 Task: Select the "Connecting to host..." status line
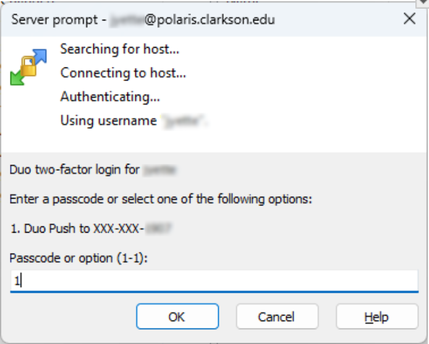123,72
